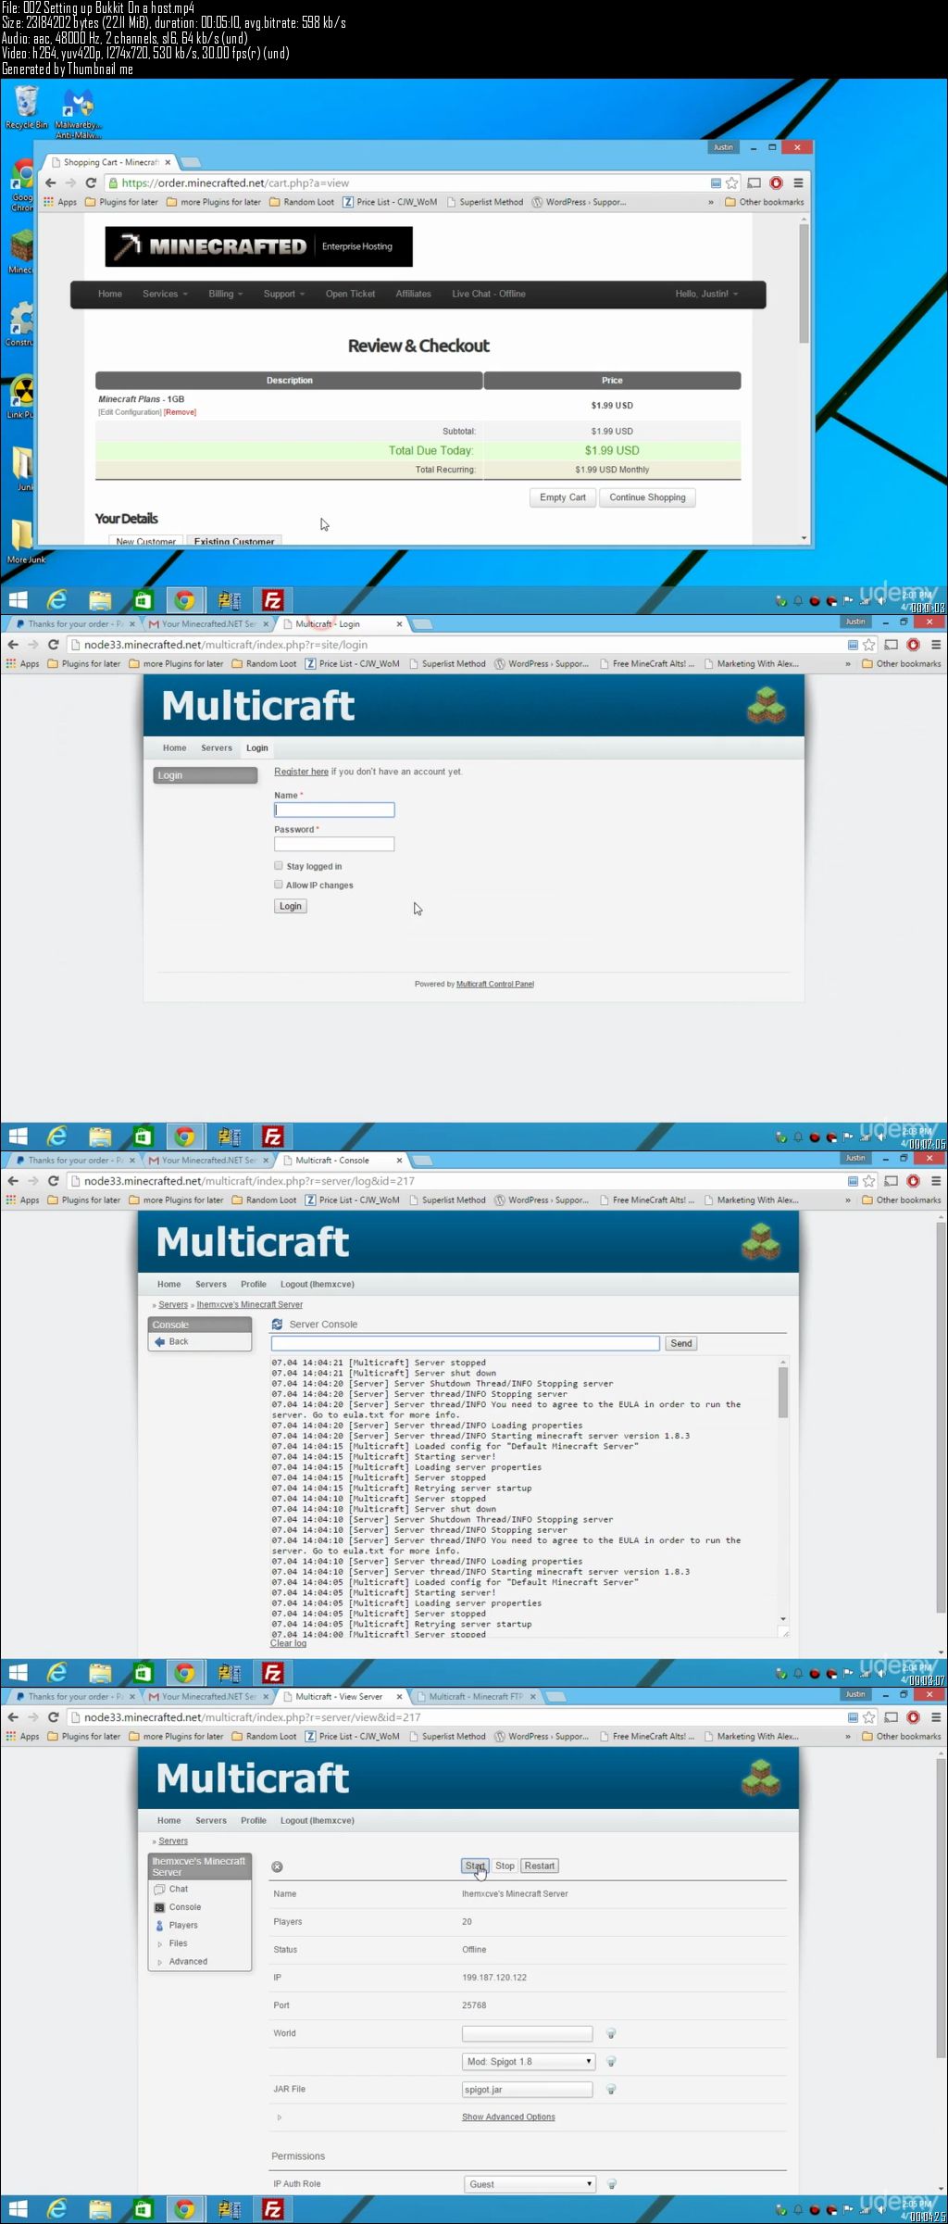The height and width of the screenshot is (2224, 948).
Task: Click the Stop button for the server
Action: 505,1866
